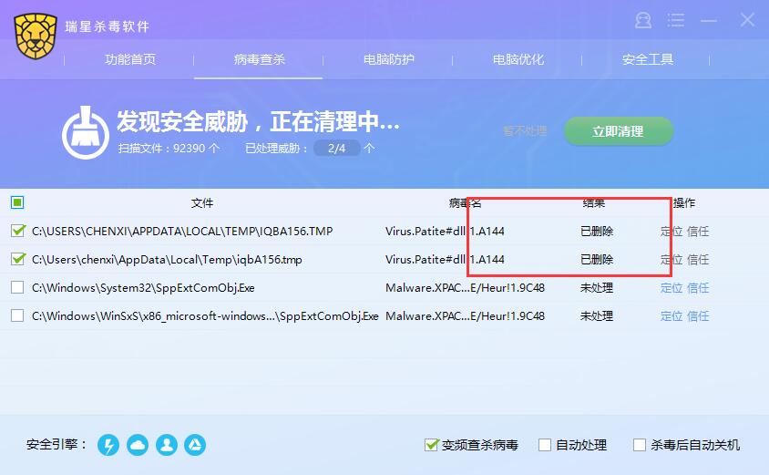Viewport: 769px width, 475px height.
Task: Toggle the select-all checkbox in header
Action: (17, 202)
